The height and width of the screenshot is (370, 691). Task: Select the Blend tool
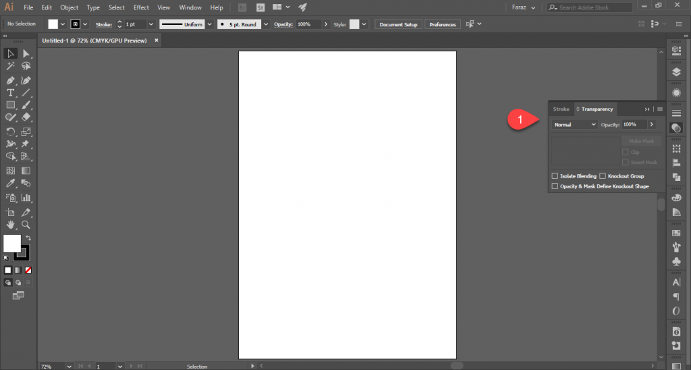(x=26, y=183)
